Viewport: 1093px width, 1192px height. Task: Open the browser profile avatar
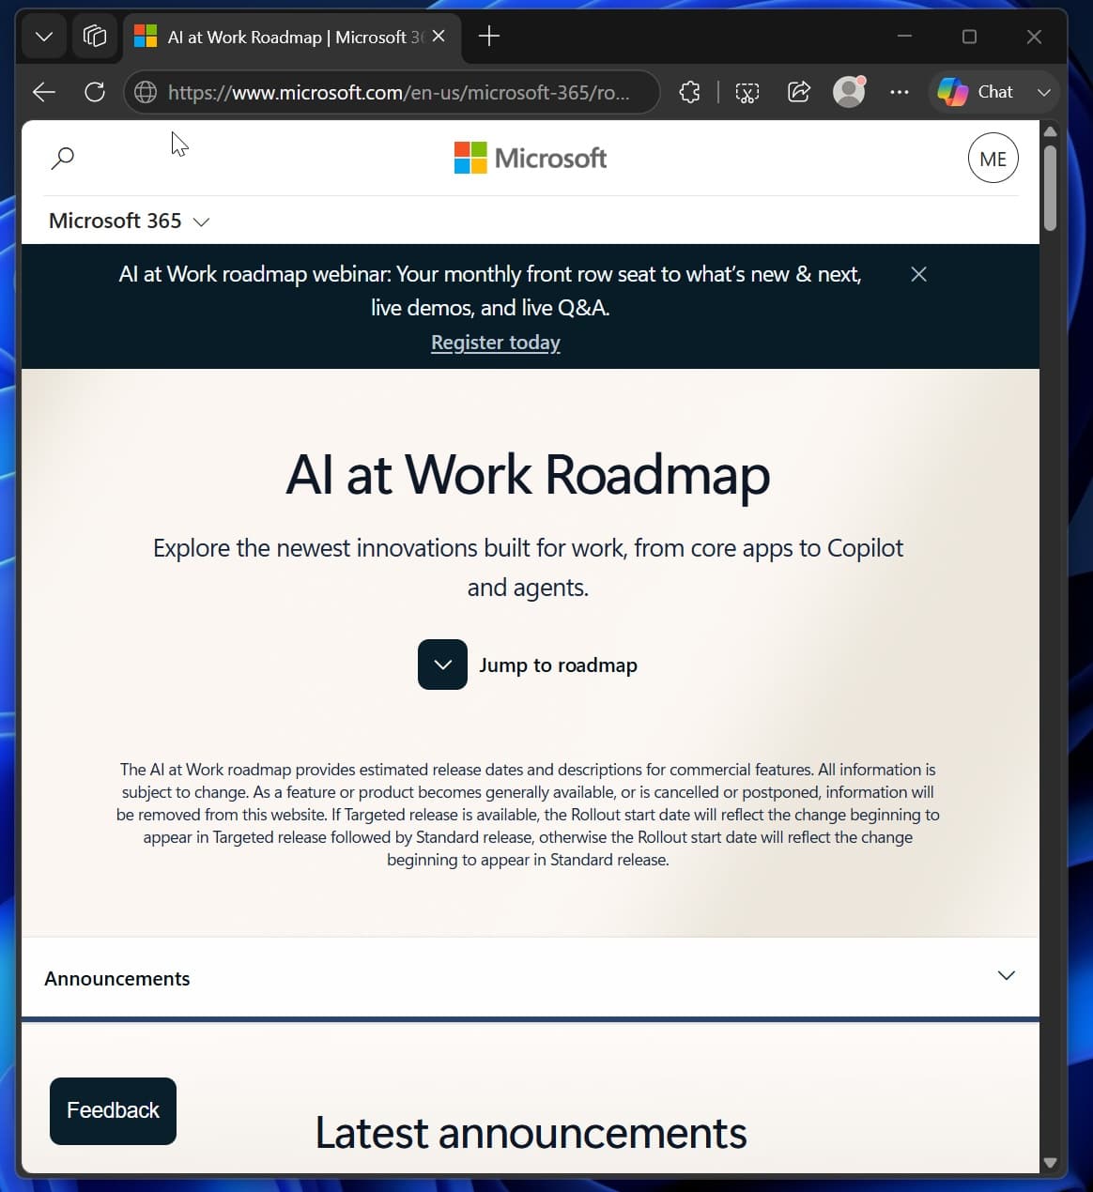coord(849,92)
